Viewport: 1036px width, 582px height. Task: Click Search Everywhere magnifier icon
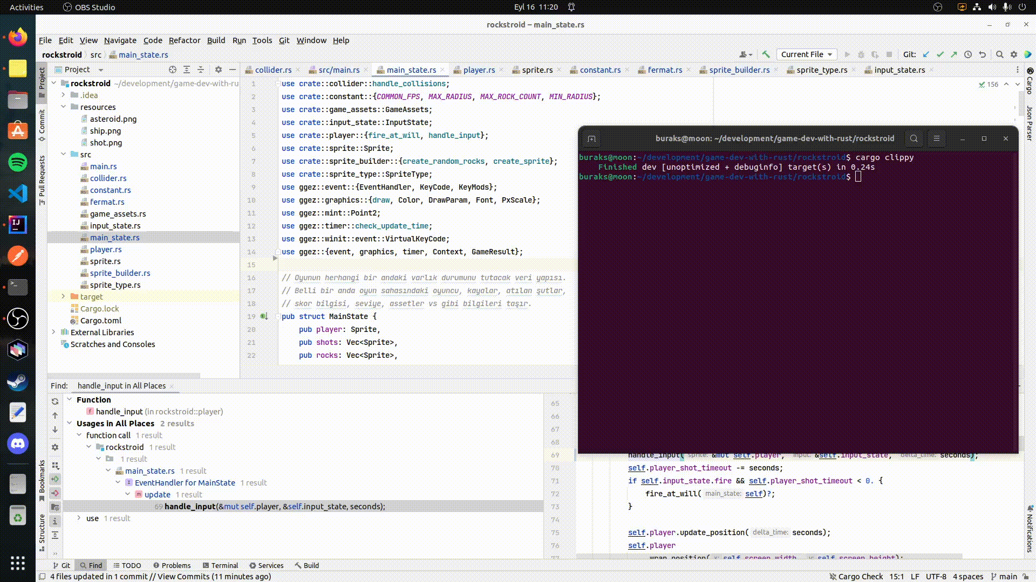(x=999, y=54)
